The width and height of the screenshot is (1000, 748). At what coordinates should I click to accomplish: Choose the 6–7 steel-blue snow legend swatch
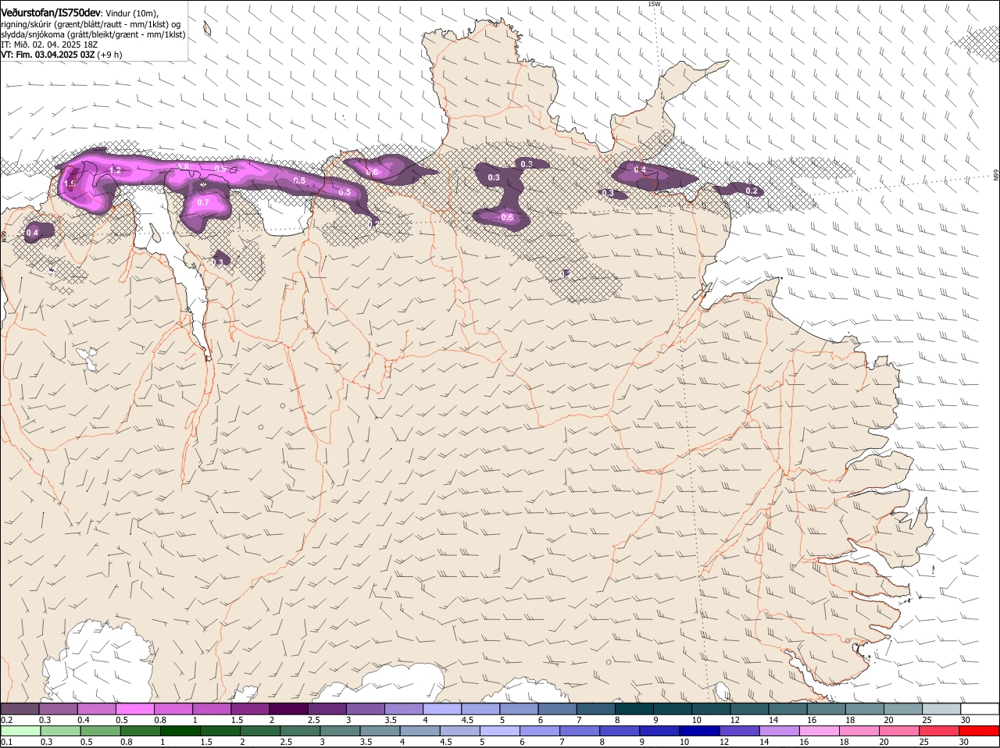pyautogui.click(x=557, y=708)
